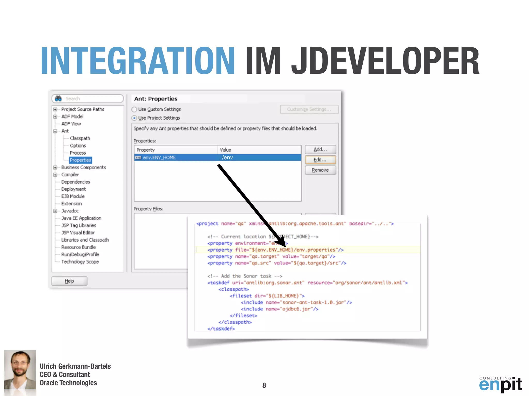Click the sonar-ant-task-1.0.jar include line

click(296, 302)
